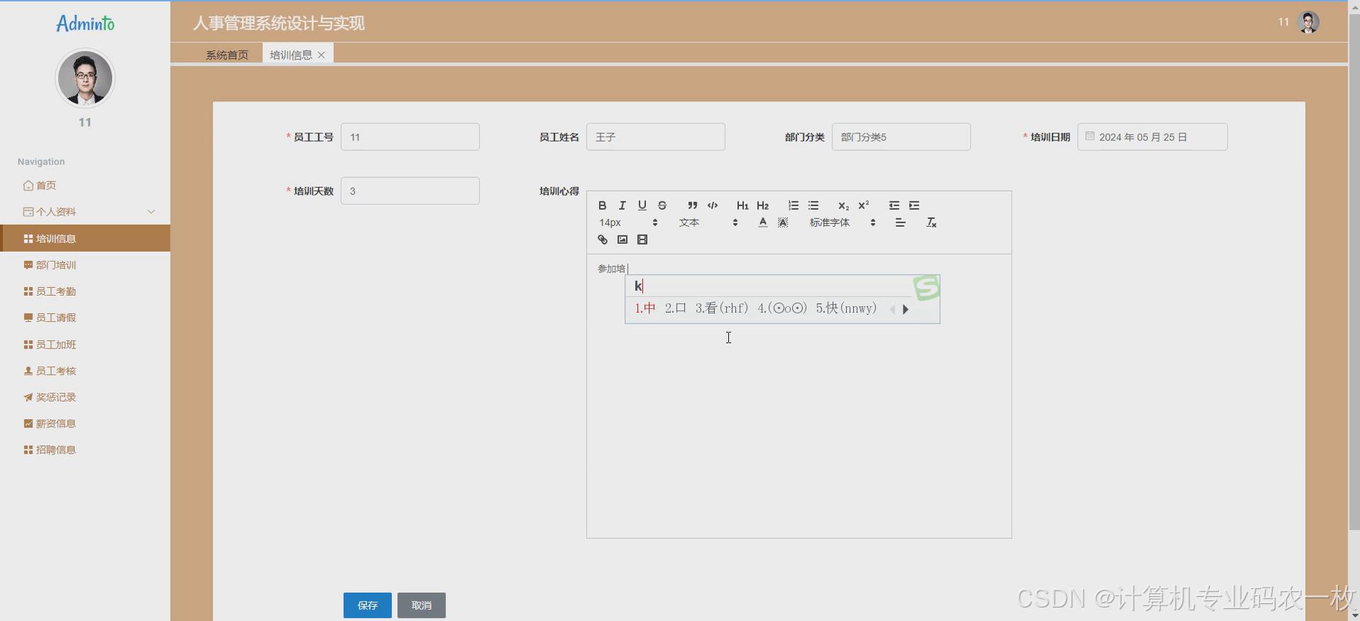
Task: Open the 文本 heading style dropdown
Action: tap(708, 223)
